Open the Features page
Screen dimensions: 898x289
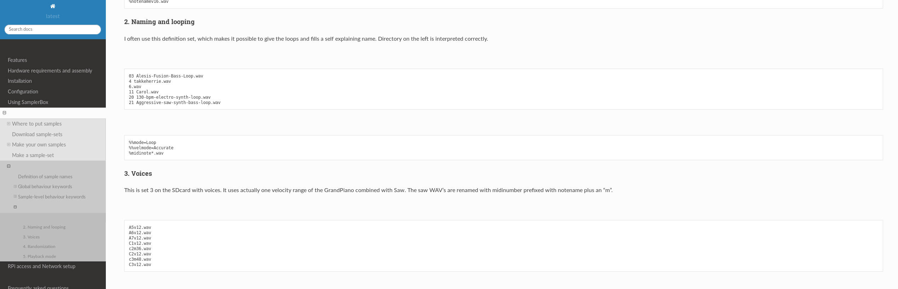tap(17, 60)
